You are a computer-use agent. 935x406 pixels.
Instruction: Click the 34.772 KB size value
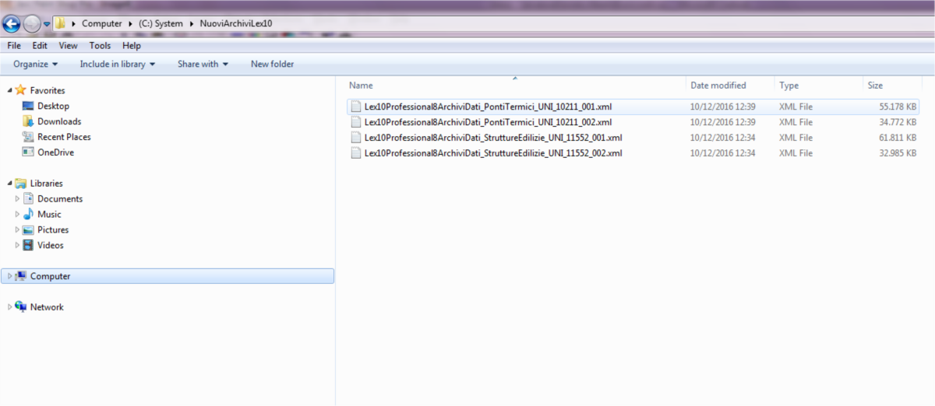898,122
